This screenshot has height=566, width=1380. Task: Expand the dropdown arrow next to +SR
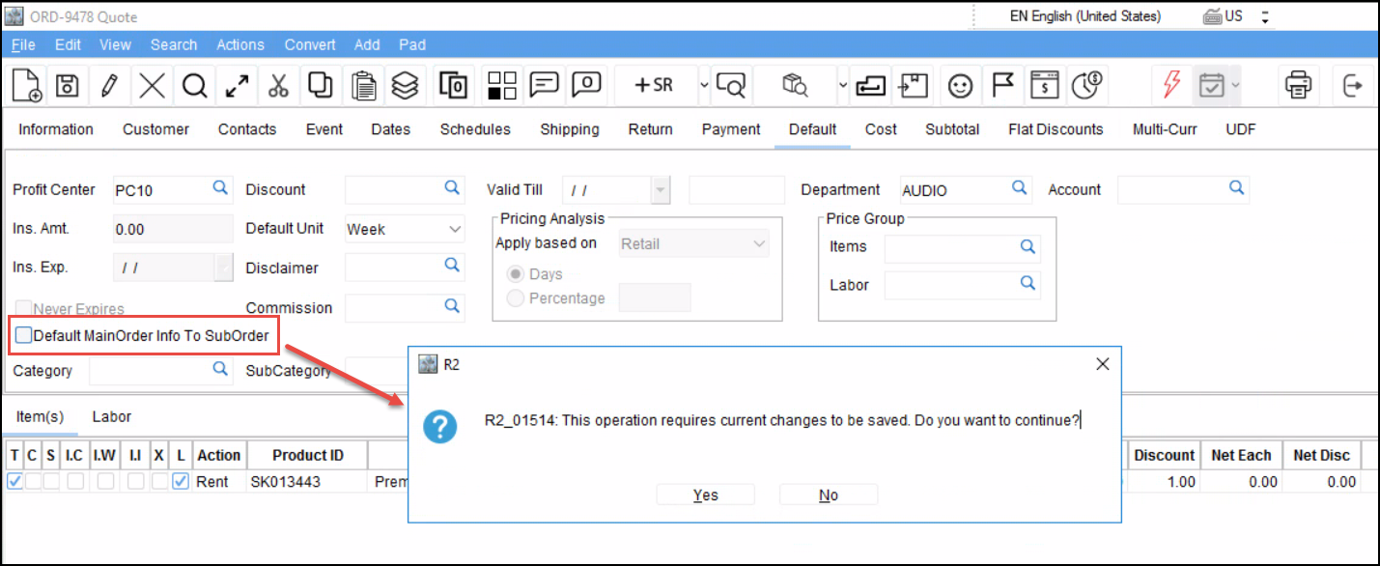tap(704, 86)
